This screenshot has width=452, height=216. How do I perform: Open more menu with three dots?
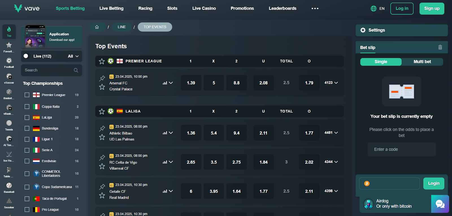[x=315, y=8]
